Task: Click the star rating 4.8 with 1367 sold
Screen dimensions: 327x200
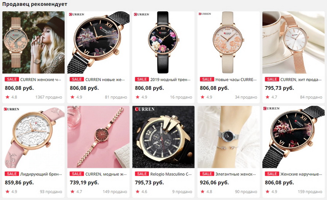Action: [x=11, y=97]
